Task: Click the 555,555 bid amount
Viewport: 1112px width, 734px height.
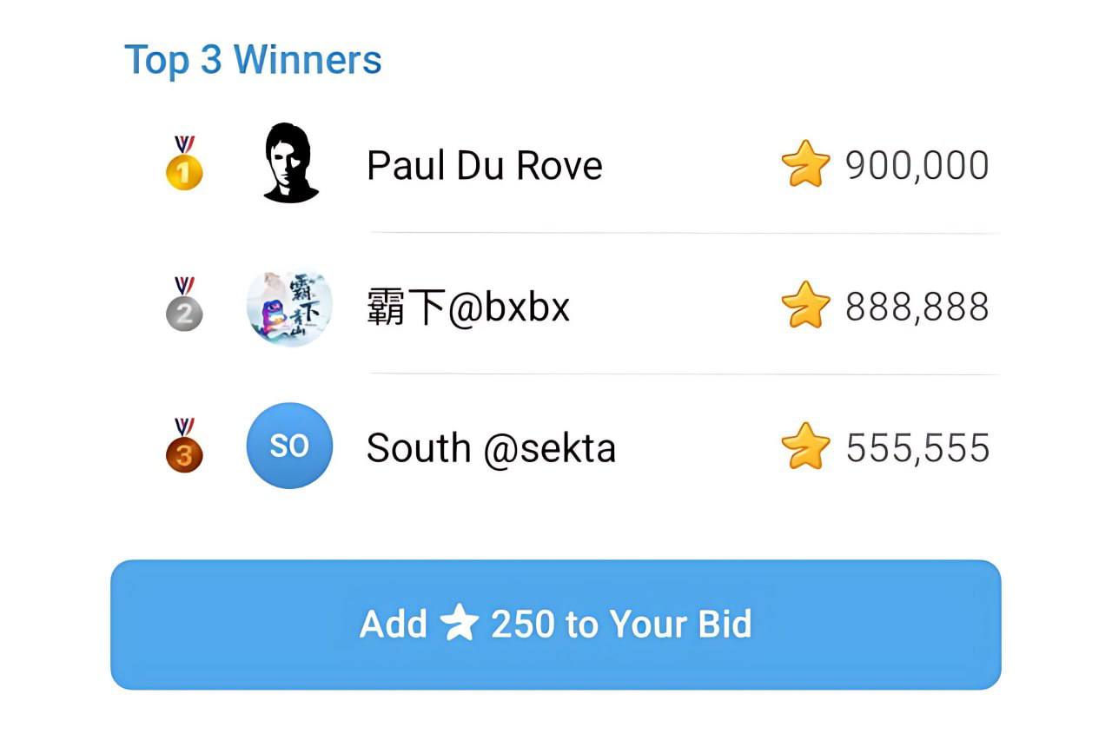Action: pyautogui.click(x=917, y=448)
